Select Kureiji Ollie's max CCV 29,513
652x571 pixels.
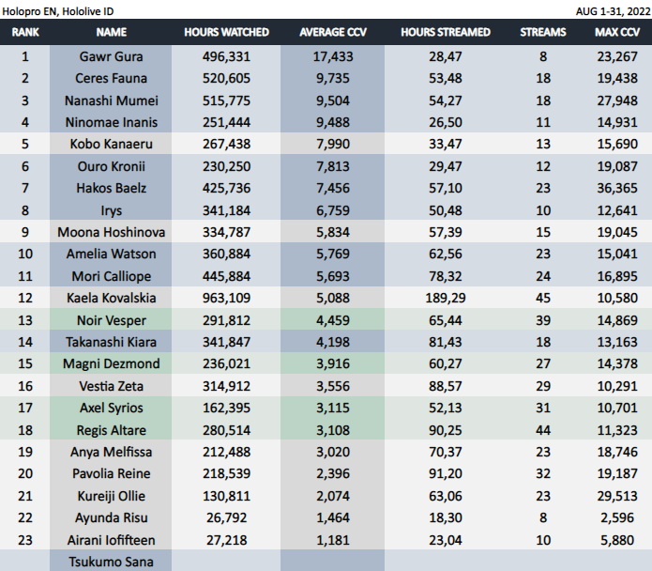point(617,496)
